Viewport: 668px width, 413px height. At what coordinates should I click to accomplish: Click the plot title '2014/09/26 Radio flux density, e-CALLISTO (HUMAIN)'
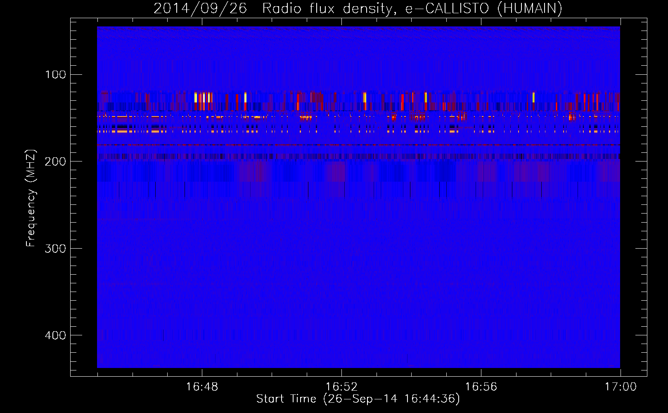[358, 8]
